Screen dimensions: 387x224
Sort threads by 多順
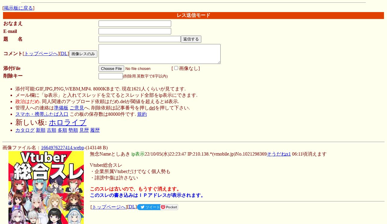coord(62,130)
